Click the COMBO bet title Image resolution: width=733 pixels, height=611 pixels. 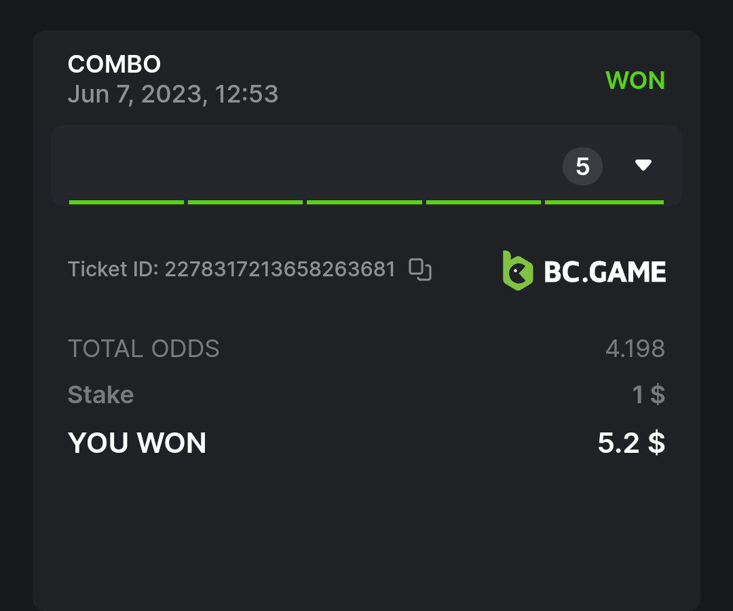114,64
